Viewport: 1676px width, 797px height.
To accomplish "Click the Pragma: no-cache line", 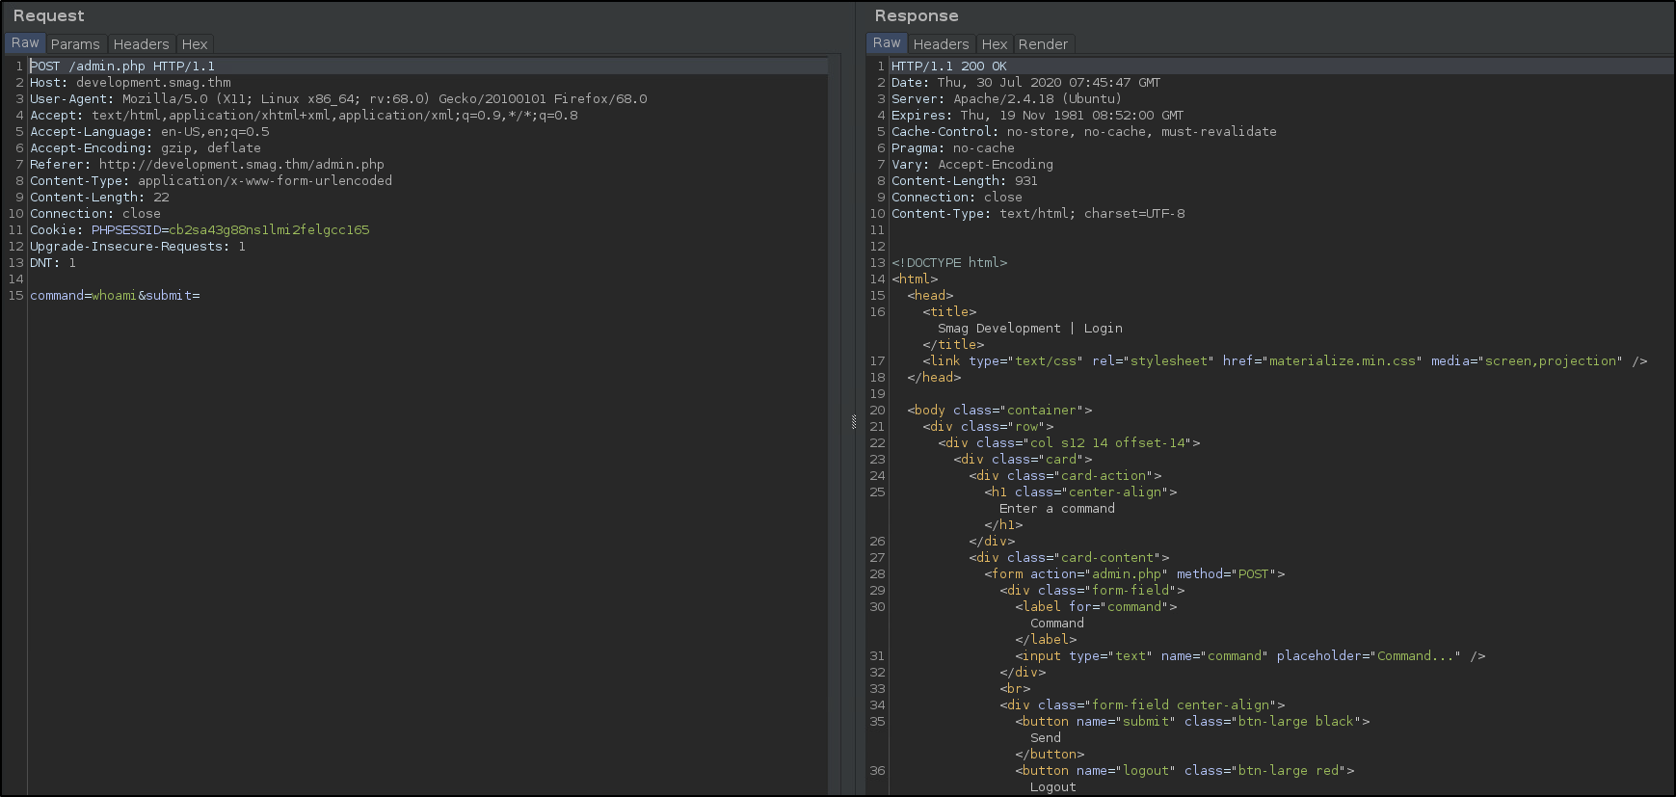I will click(953, 148).
